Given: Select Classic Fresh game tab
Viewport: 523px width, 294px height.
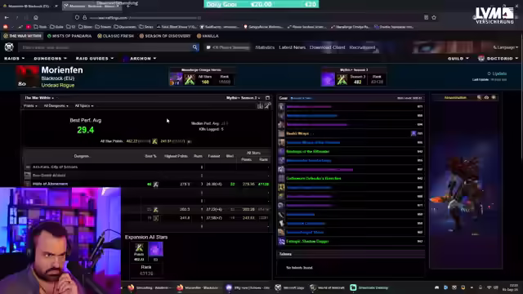Looking at the screenshot, I should [115, 36].
